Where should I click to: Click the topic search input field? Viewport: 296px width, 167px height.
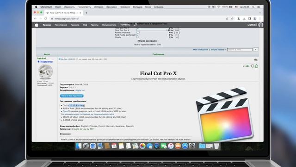pyautogui.click(x=240, y=50)
